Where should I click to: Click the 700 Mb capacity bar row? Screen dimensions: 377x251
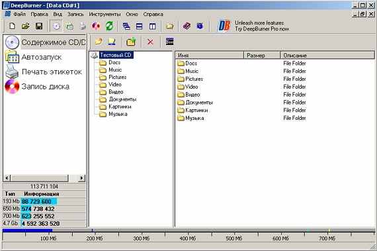(x=44, y=216)
